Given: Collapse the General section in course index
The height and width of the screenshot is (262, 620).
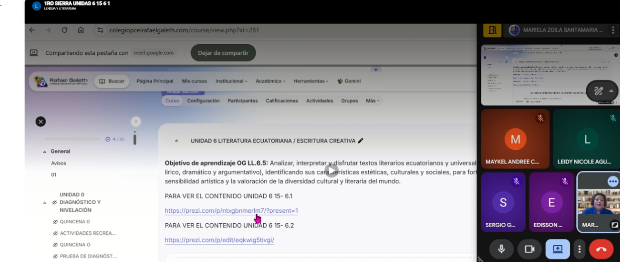Looking at the screenshot, I should click(45, 151).
